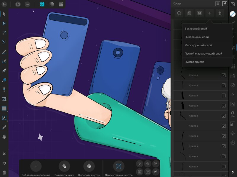Select the Node tool
Viewport: 237px width, 177px height.
coord(4,24)
